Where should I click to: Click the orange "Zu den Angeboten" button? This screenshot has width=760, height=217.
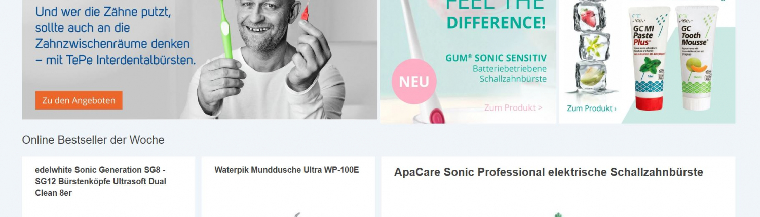(x=79, y=100)
